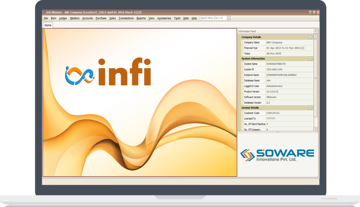This screenshot has width=360, height=207.
Task: Click the Company Name label
Action: tap(252, 43)
